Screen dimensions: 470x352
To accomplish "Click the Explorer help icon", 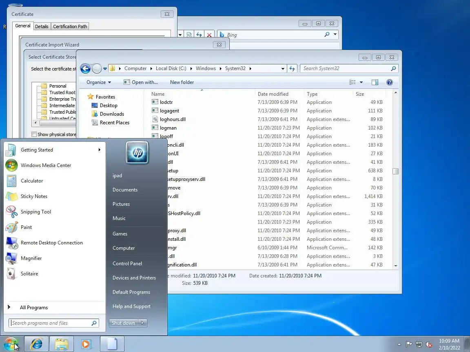I will 389,82.
